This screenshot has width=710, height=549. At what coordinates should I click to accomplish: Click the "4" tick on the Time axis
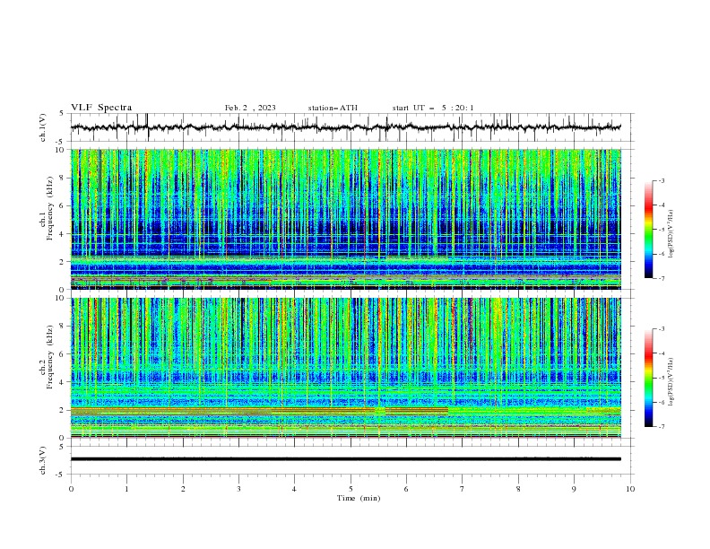(294, 489)
